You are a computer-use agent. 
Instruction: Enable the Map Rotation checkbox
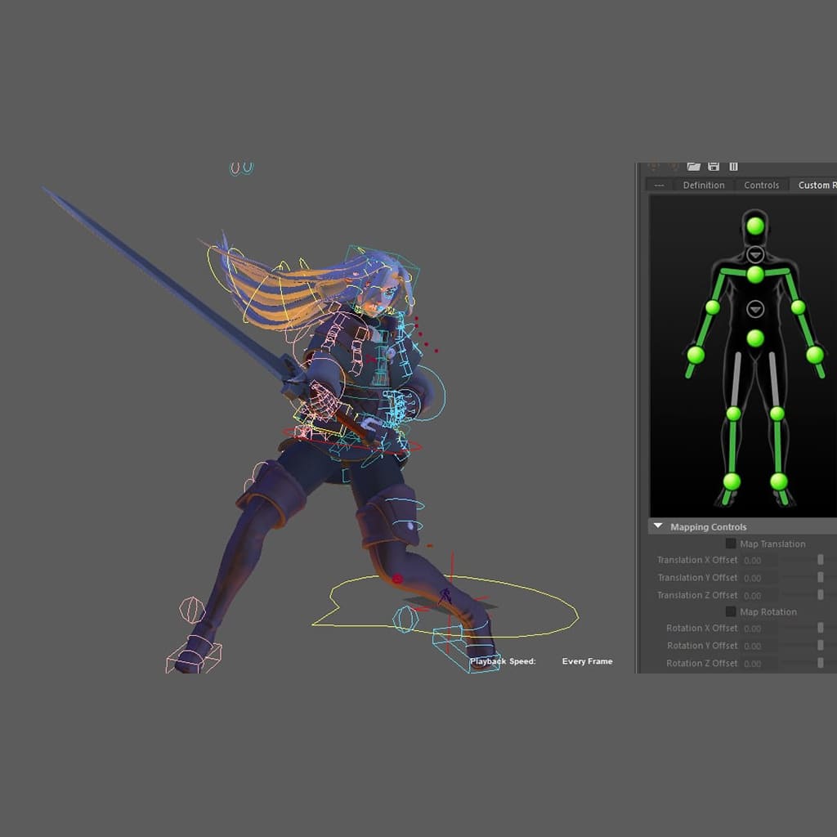[x=731, y=611]
